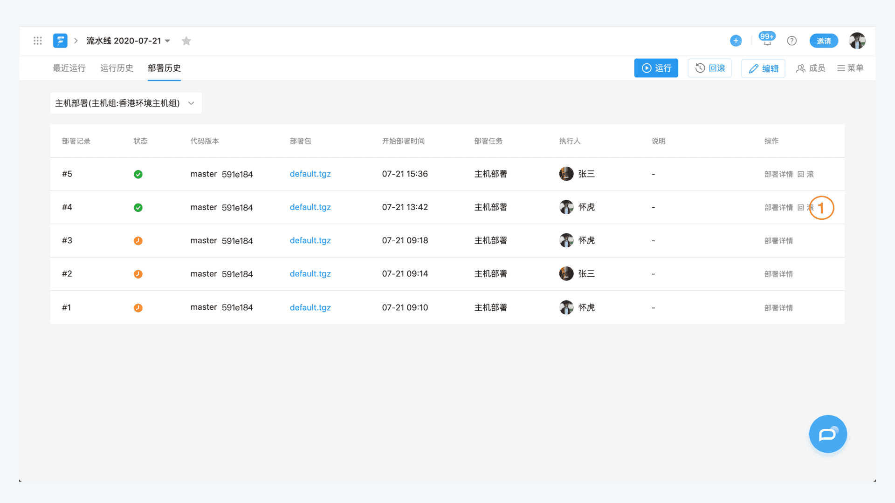Click the 成员 members button
The width and height of the screenshot is (895, 503).
[811, 68]
